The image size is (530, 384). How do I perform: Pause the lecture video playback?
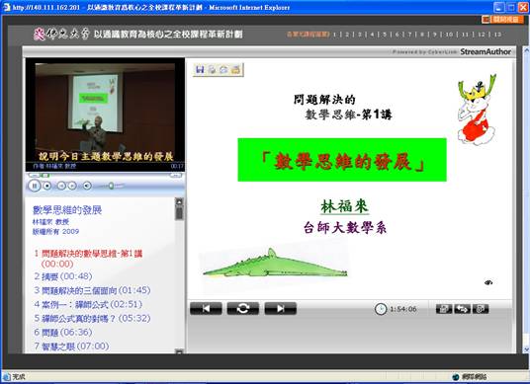click(x=35, y=186)
